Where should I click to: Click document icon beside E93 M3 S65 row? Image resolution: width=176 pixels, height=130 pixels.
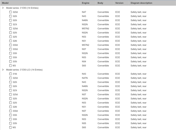(x=11, y=66)
